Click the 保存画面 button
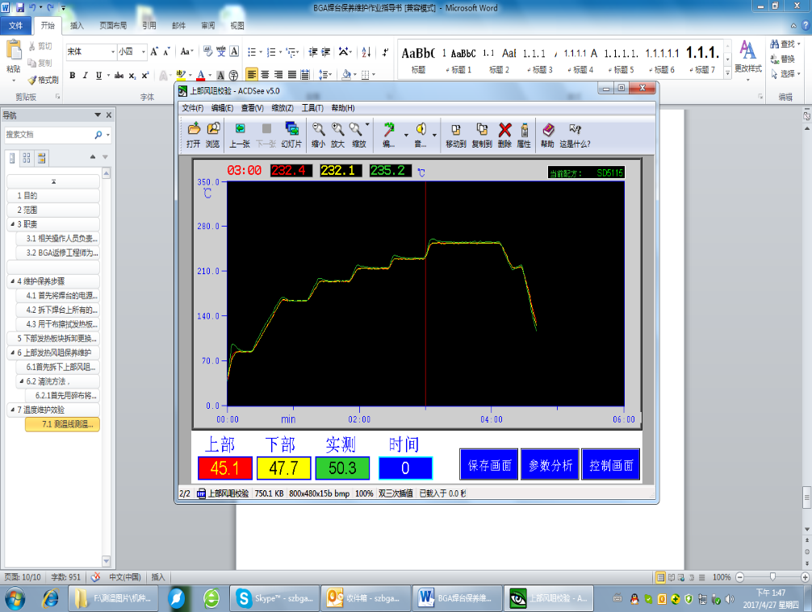 pyautogui.click(x=489, y=465)
